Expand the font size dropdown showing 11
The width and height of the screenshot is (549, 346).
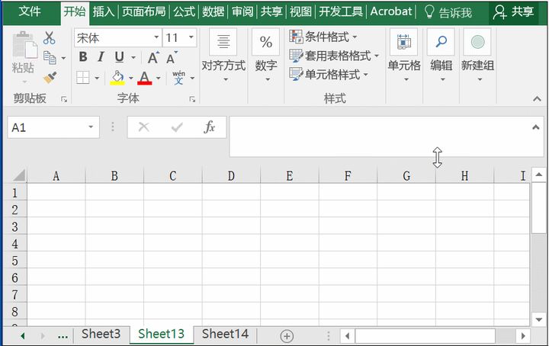190,37
